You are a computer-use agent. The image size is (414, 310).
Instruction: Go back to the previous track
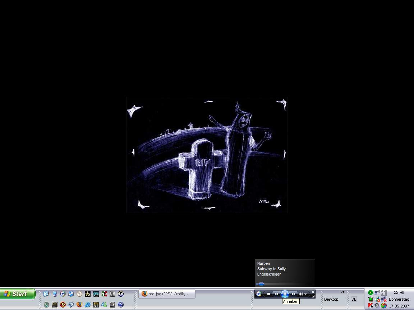point(276,294)
